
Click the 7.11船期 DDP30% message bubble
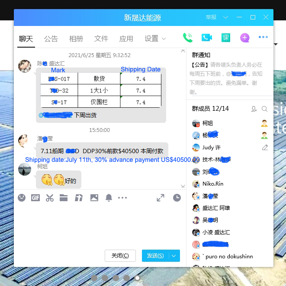point(102,151)
